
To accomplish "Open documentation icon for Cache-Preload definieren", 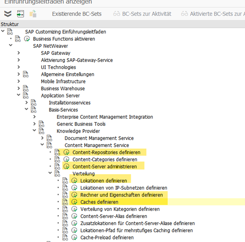I will pos(65,238).
